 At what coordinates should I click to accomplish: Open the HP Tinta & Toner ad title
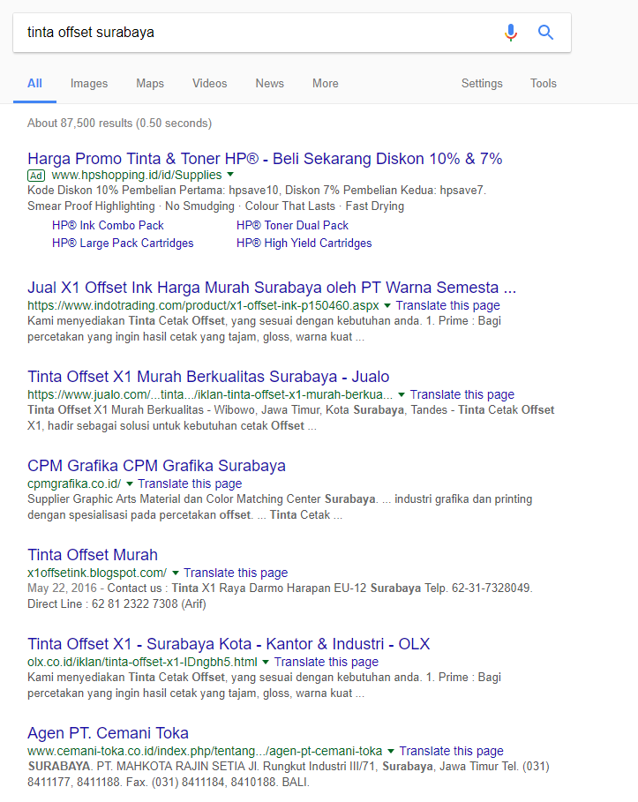pos(265,159)
